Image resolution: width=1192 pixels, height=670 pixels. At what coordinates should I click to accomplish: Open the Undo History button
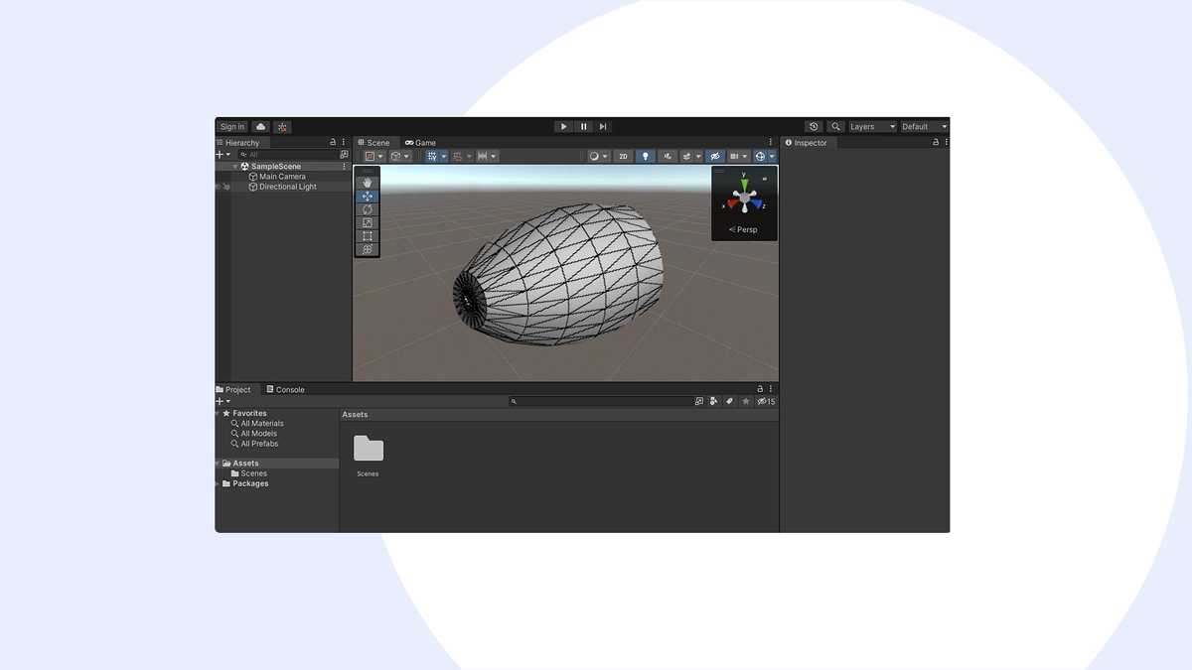tap(815, 127)
